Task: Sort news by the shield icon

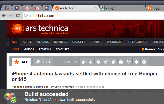Action: [x=136, y=62]
